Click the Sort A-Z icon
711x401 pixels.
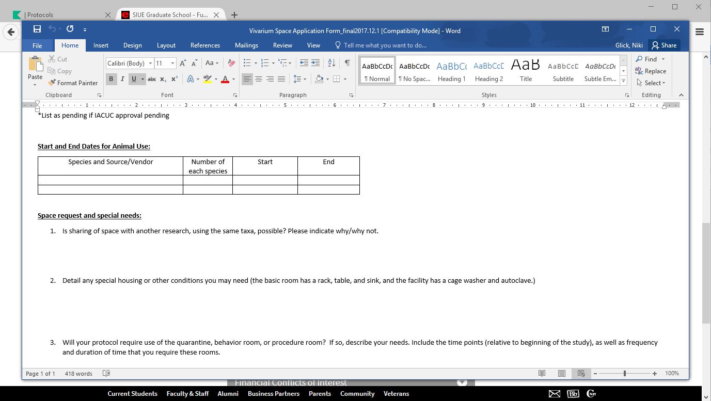point(331,63)
